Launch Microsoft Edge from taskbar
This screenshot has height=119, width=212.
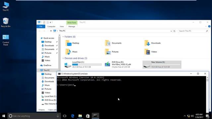[73, 116]
